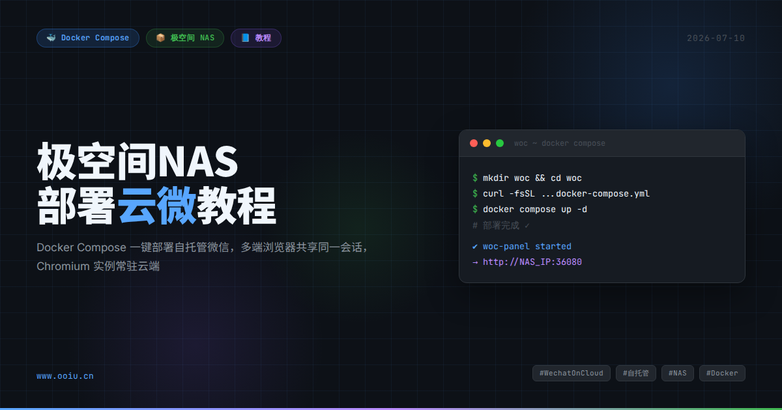Click the whale icon in Docker Compose tag
This screenshot has width=782, height=410.
click(x=51, y=38)
